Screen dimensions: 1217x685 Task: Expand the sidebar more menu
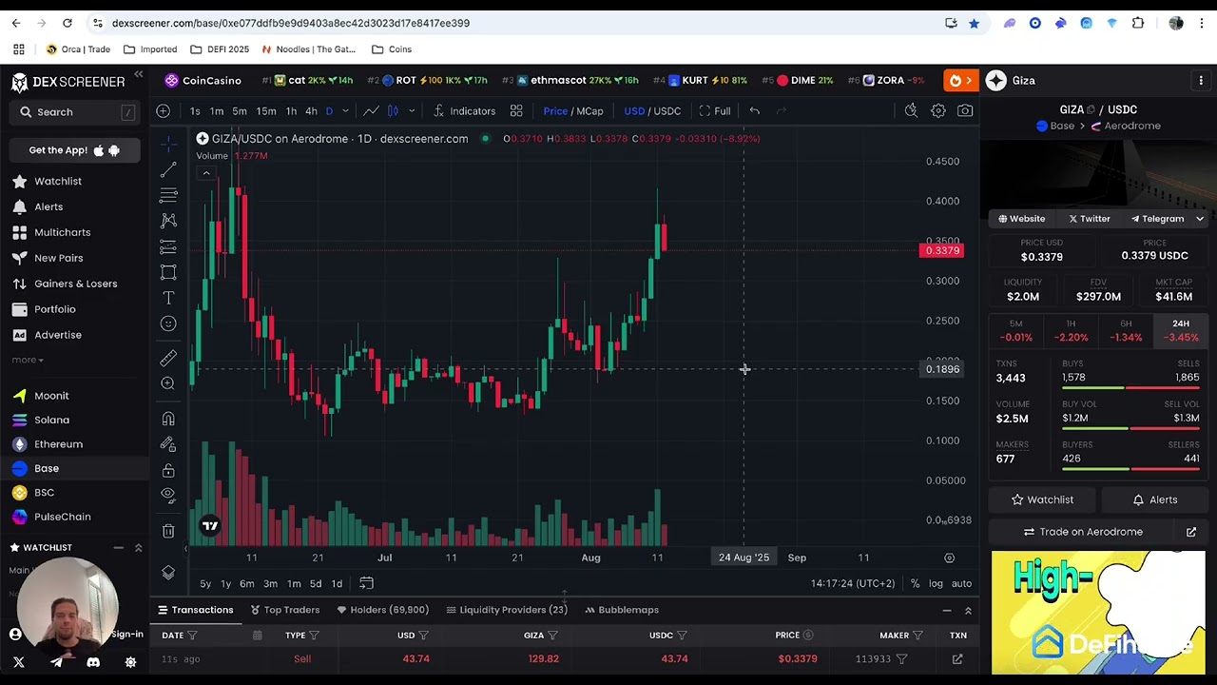28,360
